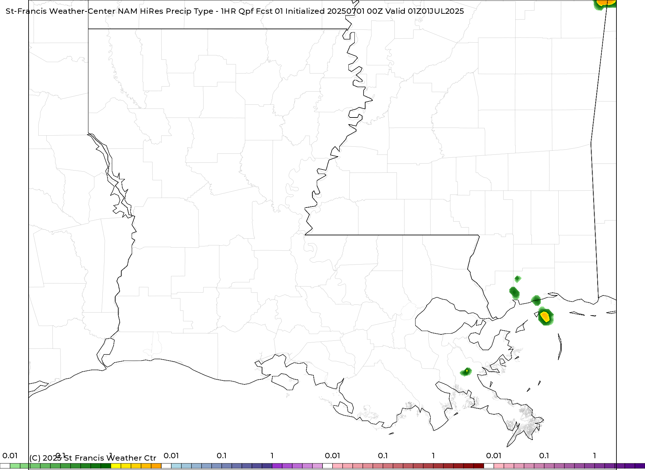This screenshot has width=645, height=470.
Task: Click the small green cell with a yellow dot near New Orleans
Action: 466,372
